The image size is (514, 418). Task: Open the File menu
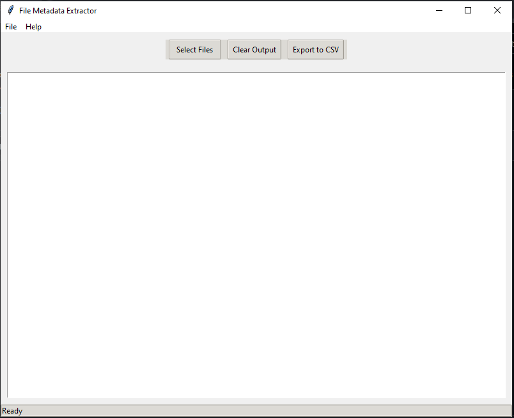[11, 27]
